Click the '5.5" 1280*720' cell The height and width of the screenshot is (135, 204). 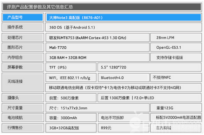150,67
